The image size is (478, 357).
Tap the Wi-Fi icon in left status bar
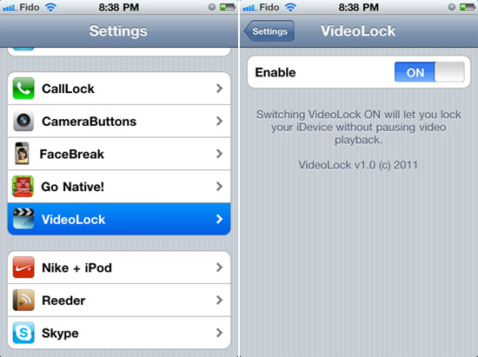(x=50, y=7)
